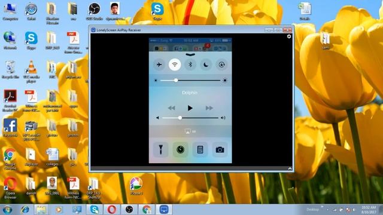Click the brightness slider knob
Screen dimensions: 383x215
(176, 80)
